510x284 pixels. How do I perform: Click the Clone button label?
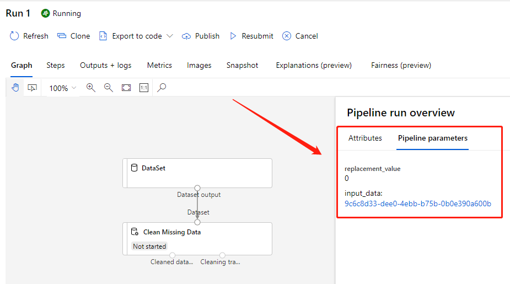pos(80,36)
